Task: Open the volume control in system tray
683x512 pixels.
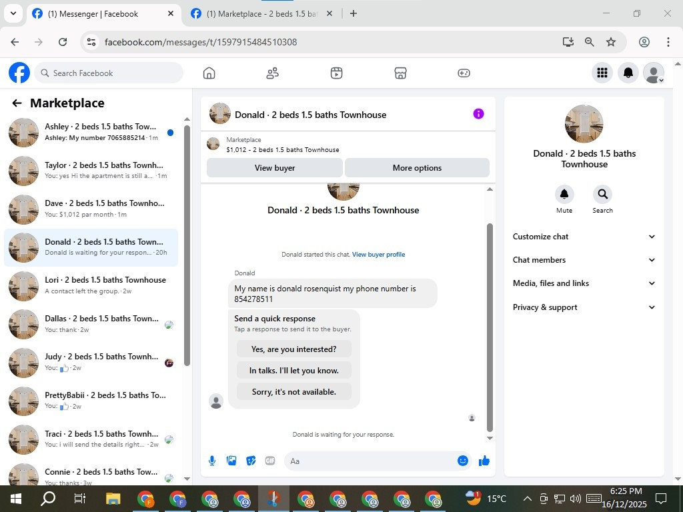Action: point(576,499)
